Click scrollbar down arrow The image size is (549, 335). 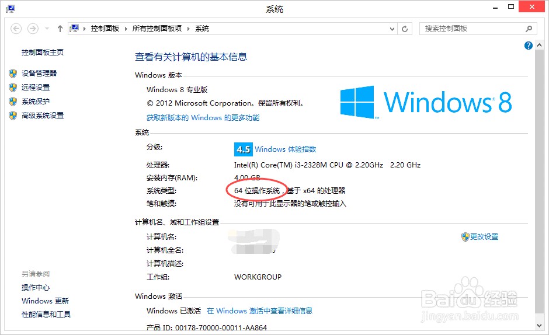coord(539,326)
